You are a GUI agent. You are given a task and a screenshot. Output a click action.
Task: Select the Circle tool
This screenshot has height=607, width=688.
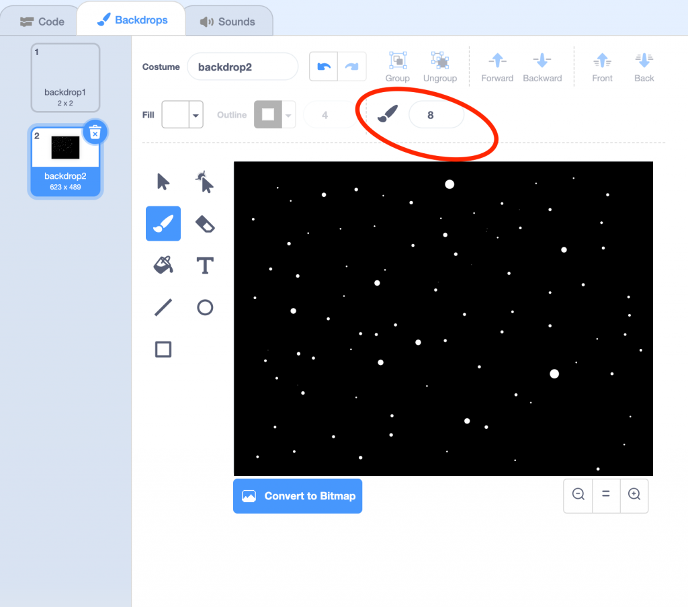click(205, 308)
